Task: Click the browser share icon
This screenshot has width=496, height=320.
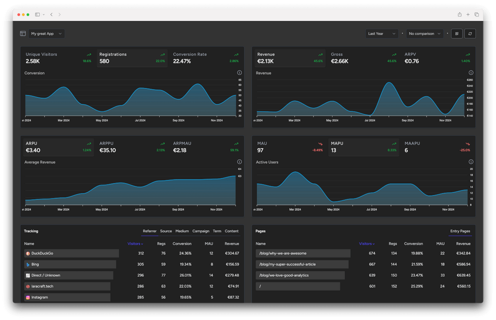Action: (x=460, y=14)
